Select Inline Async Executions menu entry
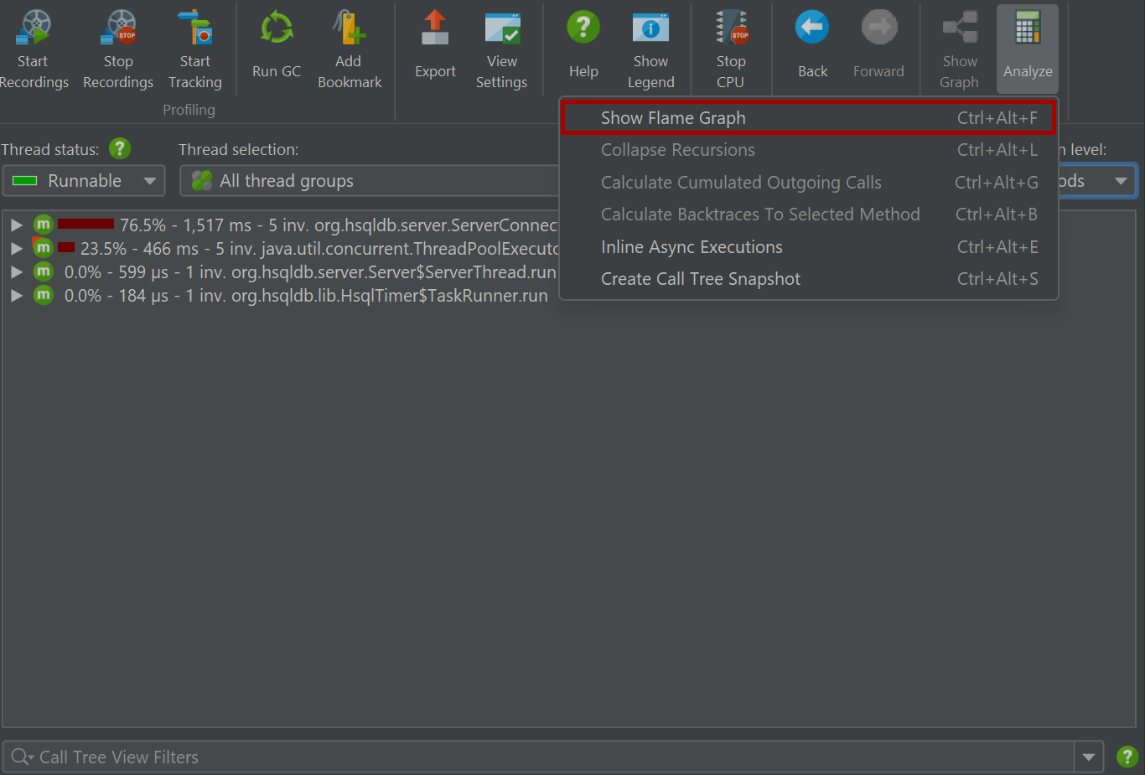The width and height of the screenshot is (1145, 775). coord(809,247)
